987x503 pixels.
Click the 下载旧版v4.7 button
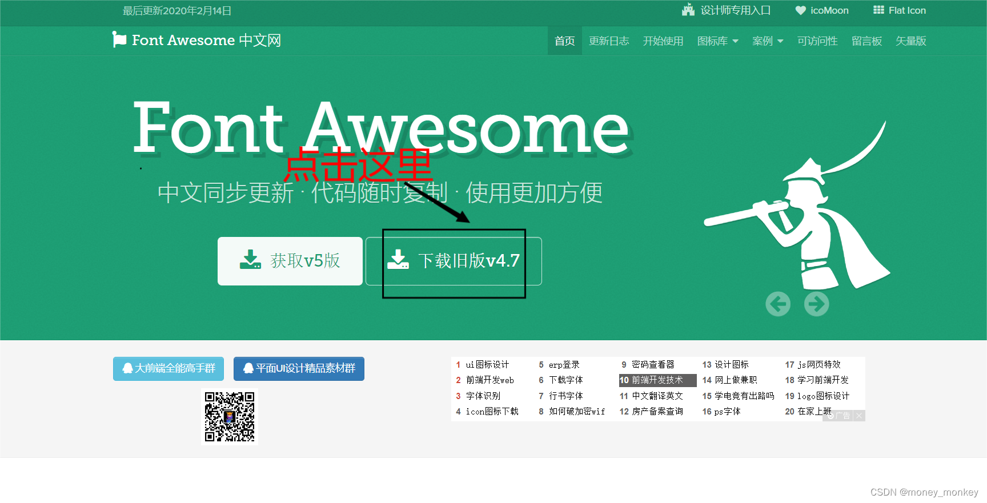coord(454,261)
